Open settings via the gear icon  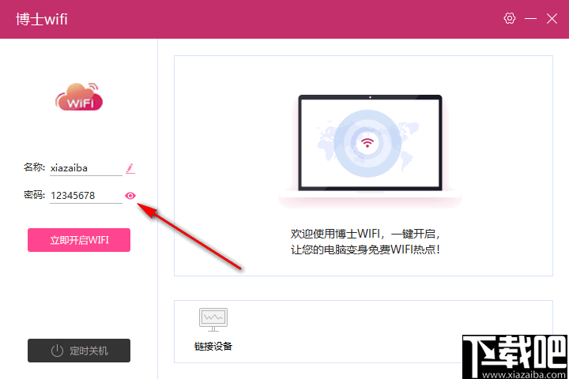[x=510, y=18]
